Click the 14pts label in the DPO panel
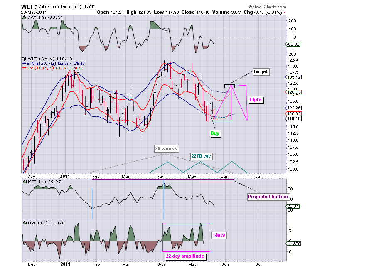Screen dimensions: 386x276 pos(219,235)
